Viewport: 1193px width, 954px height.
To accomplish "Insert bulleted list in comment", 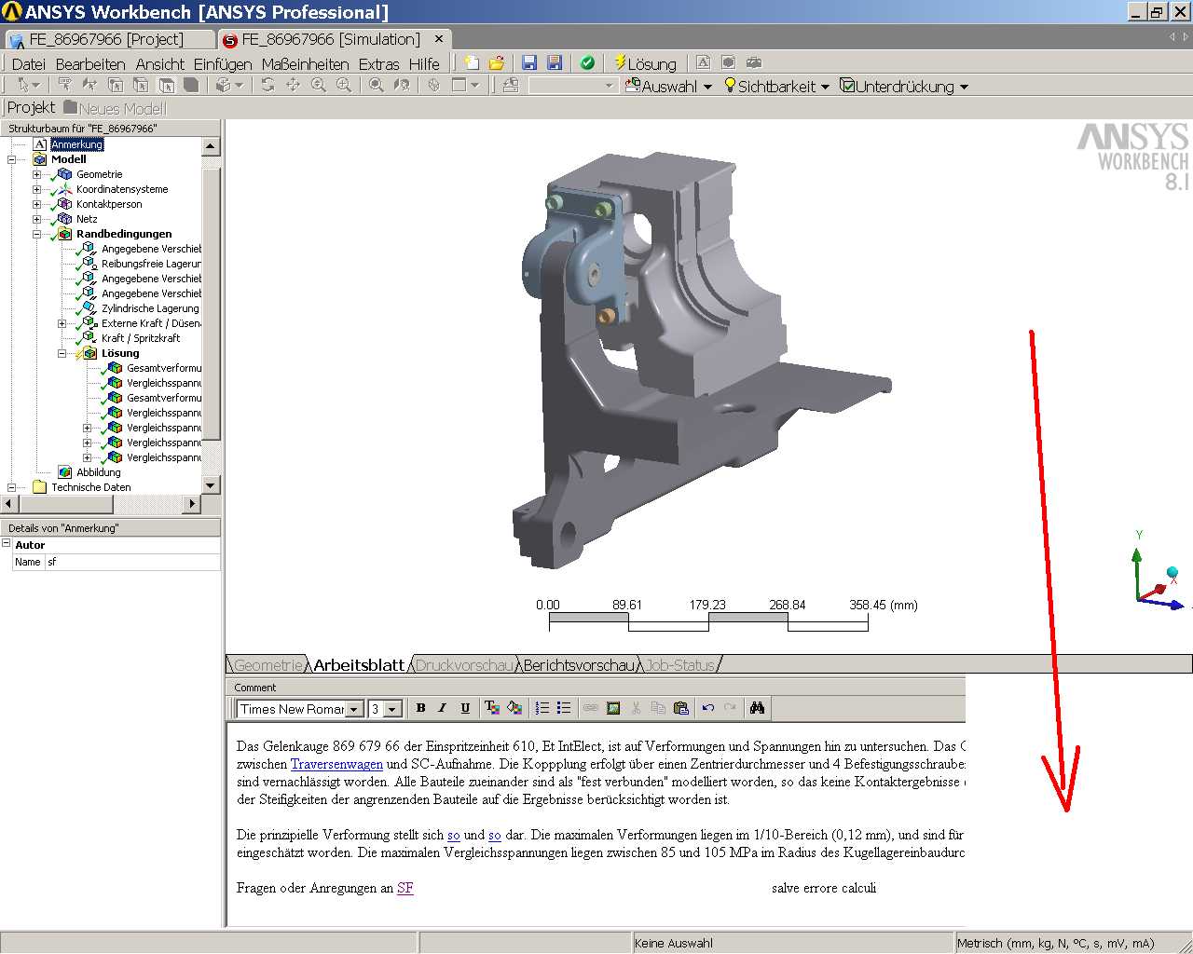I will pos(564,708).
